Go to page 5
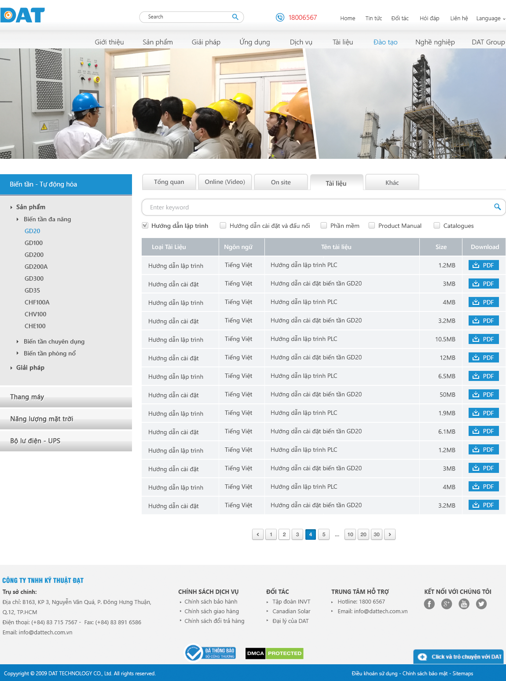Image resolution: width=506 pixels, height=681 pixels. [324, 535]
